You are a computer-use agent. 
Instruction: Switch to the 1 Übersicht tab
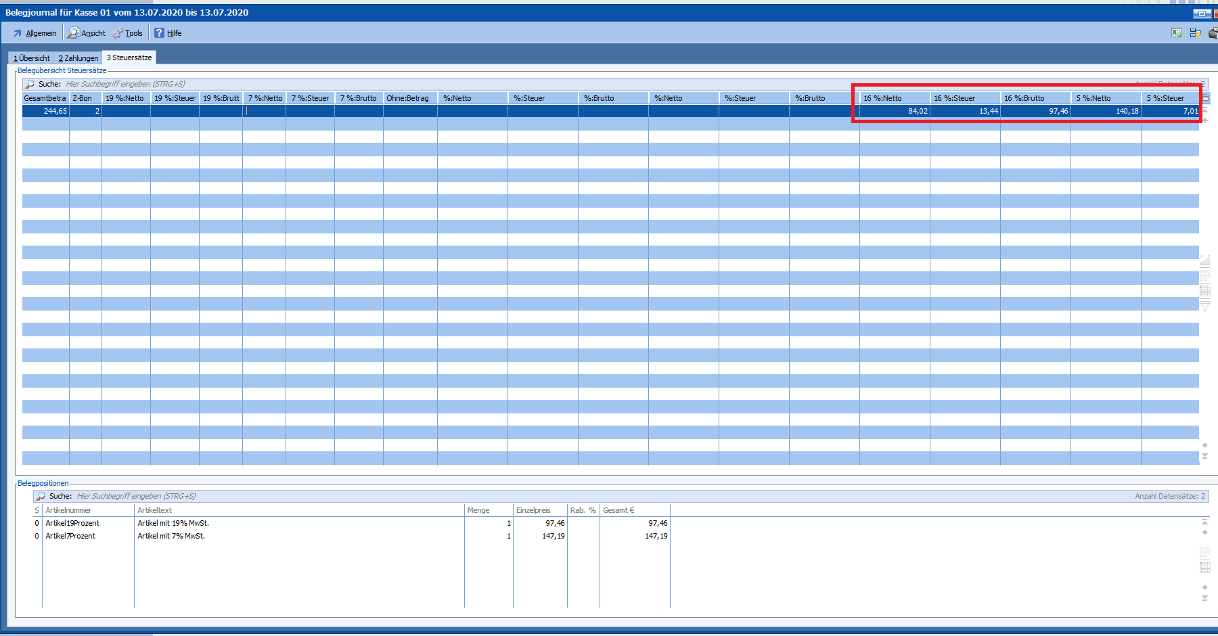(x=32, y=58)
